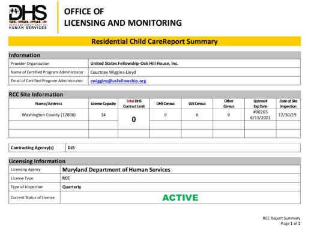Select the 'OFFICE OF' heading text
311x240 pixels.
[84, 11]
